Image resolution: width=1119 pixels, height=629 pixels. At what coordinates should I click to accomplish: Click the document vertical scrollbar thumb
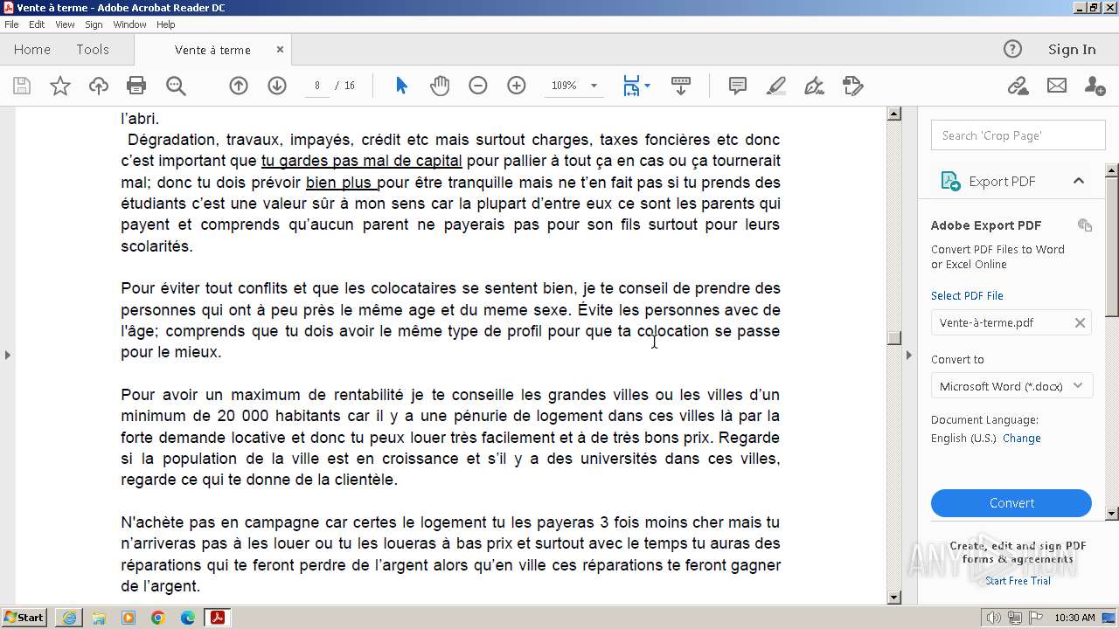894,338
